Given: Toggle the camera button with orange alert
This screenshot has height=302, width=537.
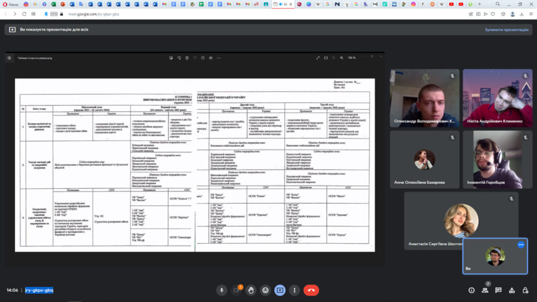Looking at the screenshot, I should click(x=237, y=290).
